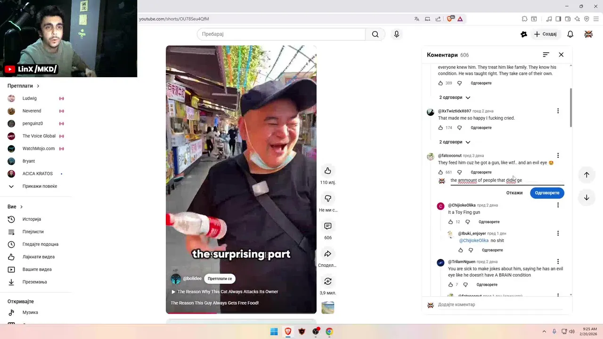Like the short with thumbs-up button
This screenshot has height=339, width=603.
coord(328,170)
